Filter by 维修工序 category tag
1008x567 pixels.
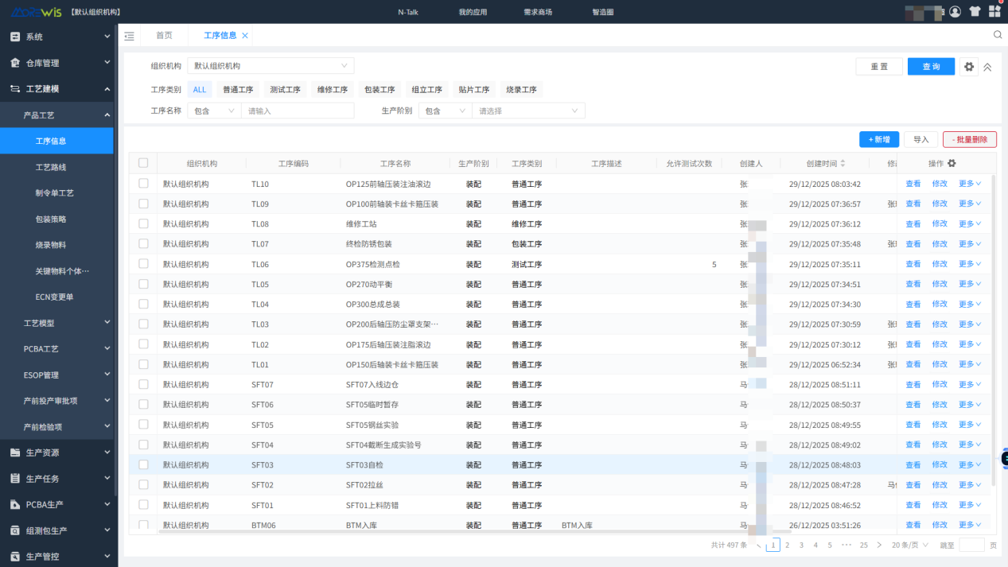[332, 90]
